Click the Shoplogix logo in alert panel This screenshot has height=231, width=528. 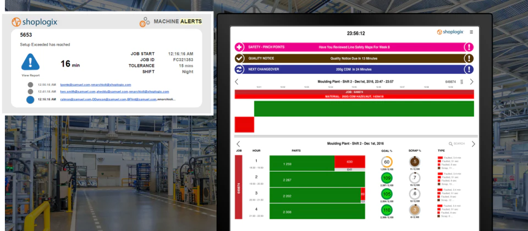pyautogui.click(x=35, y=22)
